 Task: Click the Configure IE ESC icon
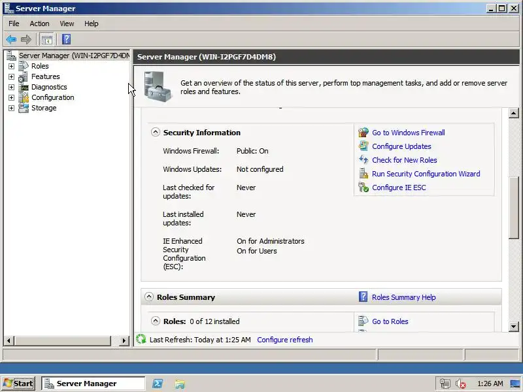coord(363,187)
